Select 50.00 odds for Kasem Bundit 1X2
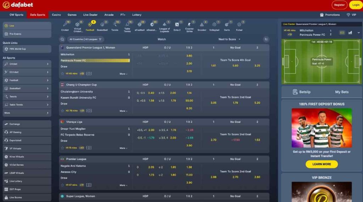Screen dimensions: 363x202 (189, 101)
